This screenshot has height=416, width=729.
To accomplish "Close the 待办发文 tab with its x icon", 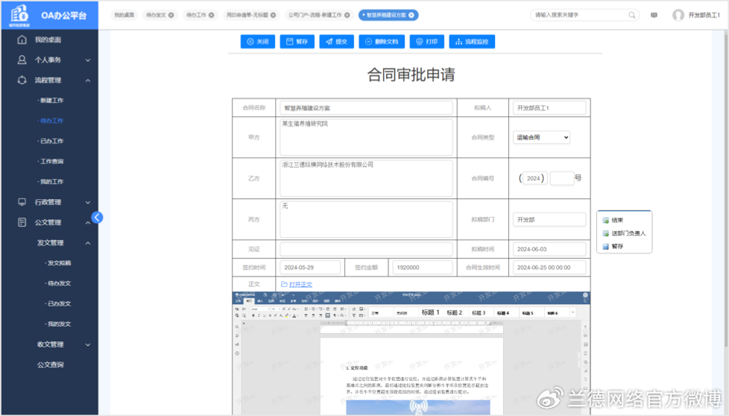I will pos(171,15).
